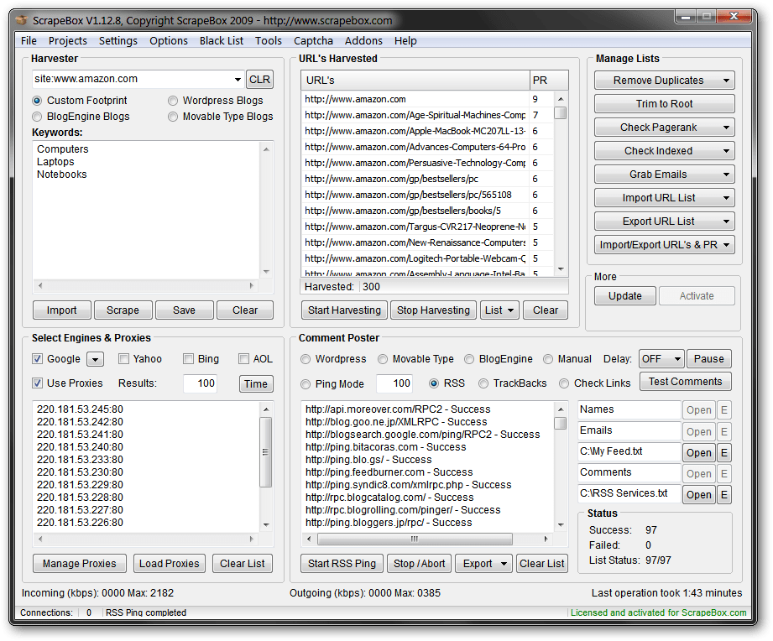Image resolution: width=773 pixels, height=641 pixels.
Task: Enable the Bing engine checkbox
Action: 188,359
